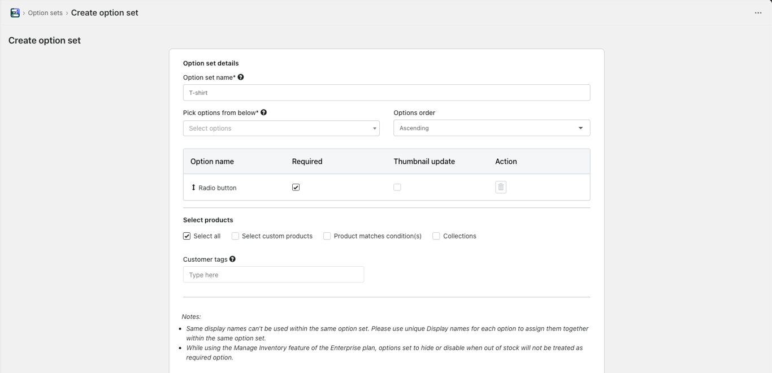Screen dimensions: 772x373
Task: Enable Thumbnail update for Radio button
Action: (397, 187)
